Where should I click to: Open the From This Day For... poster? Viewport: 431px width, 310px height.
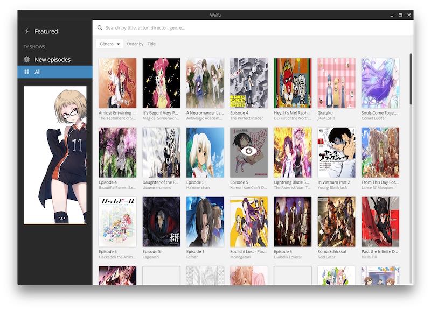click(x=380, y=152)
